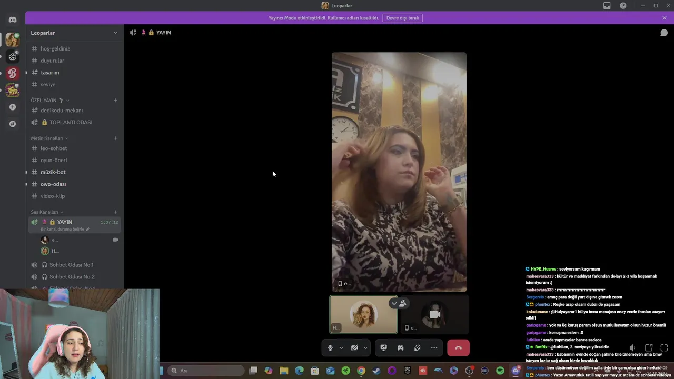Open the dedikodu-mekanı channel
This screenshot has height=379, width=674.
(x=74, y=111)
